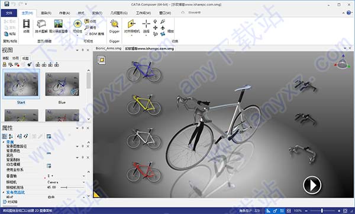The width and height of the screenshot is (355, 214).
Task: Click the eye visibility button
Action: tap(78, 24)
